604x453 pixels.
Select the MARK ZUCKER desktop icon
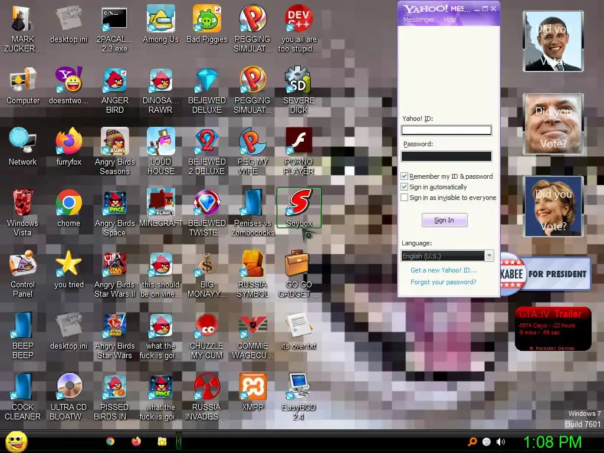coord(23,28)
